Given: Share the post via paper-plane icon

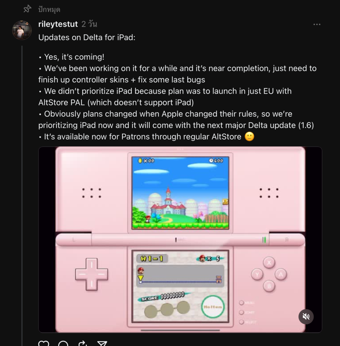Looking at the screenshot, I should (x=102, y=343).
